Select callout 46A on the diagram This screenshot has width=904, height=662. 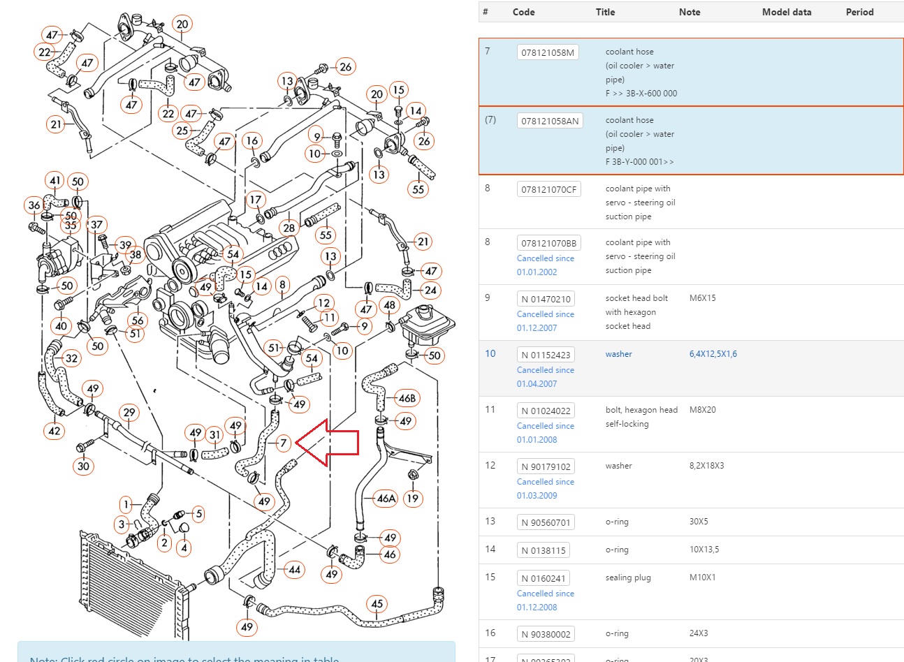(386, 498)
